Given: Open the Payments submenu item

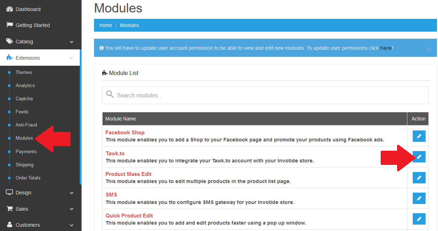Looking at the screenshot, I should 26,151.
